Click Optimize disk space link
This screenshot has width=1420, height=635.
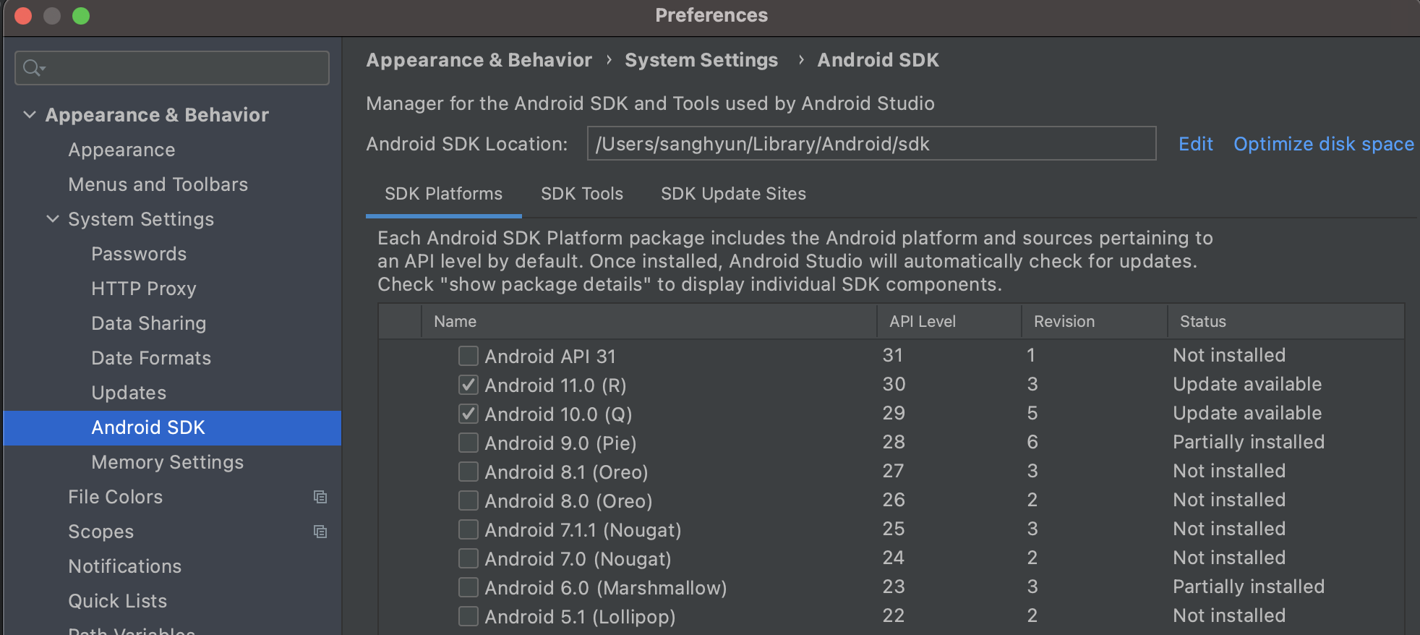1324,144
